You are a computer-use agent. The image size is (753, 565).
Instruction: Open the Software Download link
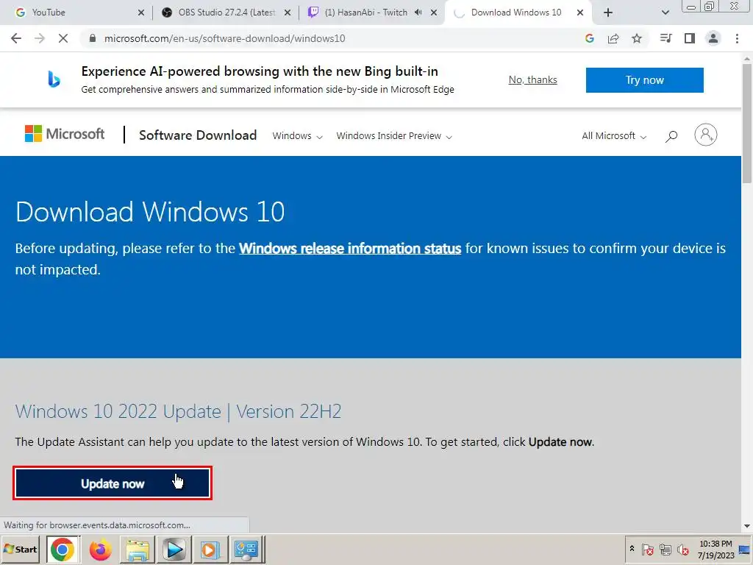(198, 135)
